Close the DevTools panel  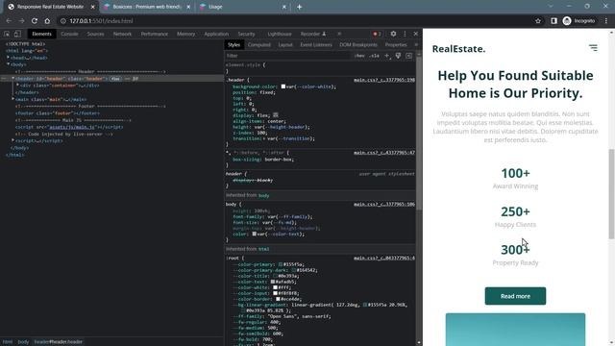pos(416,35)
